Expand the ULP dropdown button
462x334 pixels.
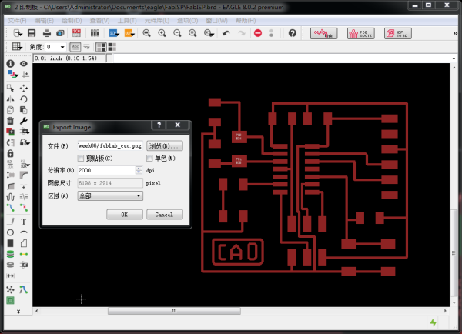pyautogui.click(x=129, y=33)
